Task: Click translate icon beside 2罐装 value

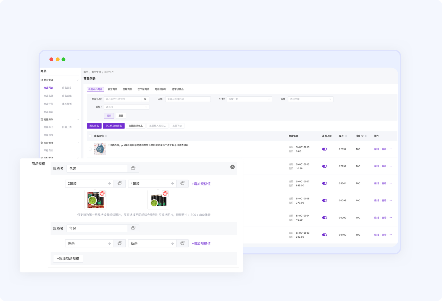Action: coord(120,184)
